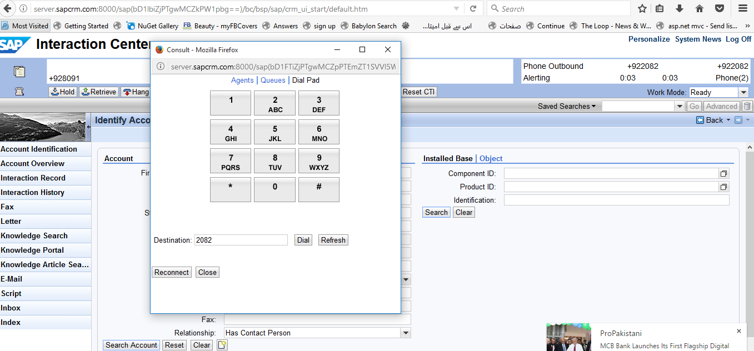The height and width of the screenshot is (351, 754).
Task: Switch to the Agents tab
Action: pyautogui.click(x=242, y=80)
